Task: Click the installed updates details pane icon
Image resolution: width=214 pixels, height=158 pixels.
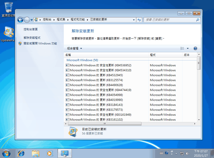Action: coord(73,132)
